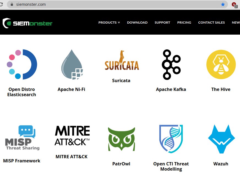Image resolution: width=240 pixels, height=186 pixels.
Task: Click 'The Hive' caption text
Action: [x=221, y=89]
